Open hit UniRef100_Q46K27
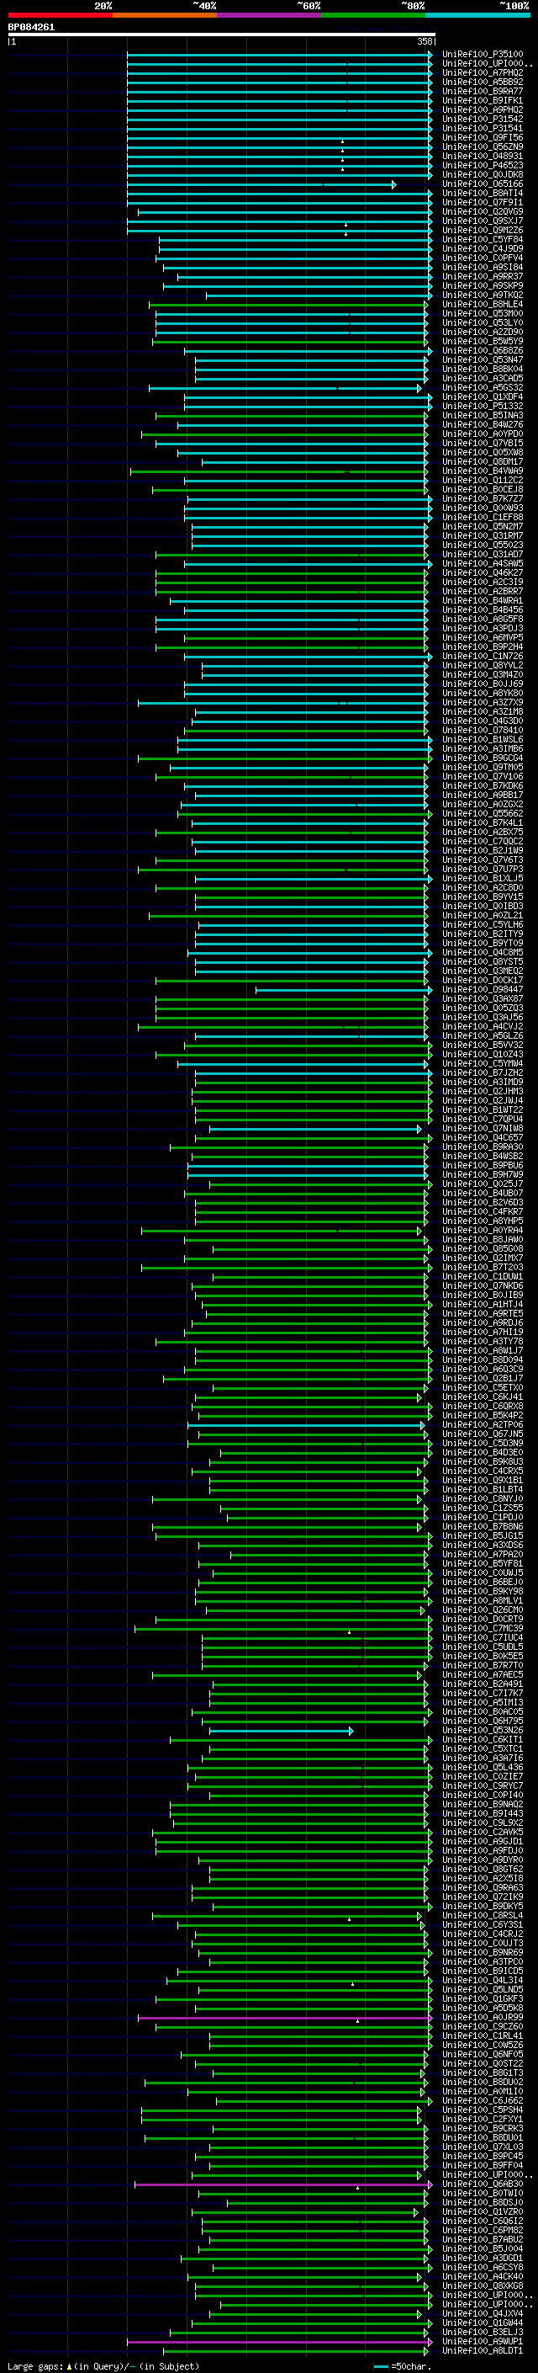Screen dimensions: 538x2373 tap(483, 573)
